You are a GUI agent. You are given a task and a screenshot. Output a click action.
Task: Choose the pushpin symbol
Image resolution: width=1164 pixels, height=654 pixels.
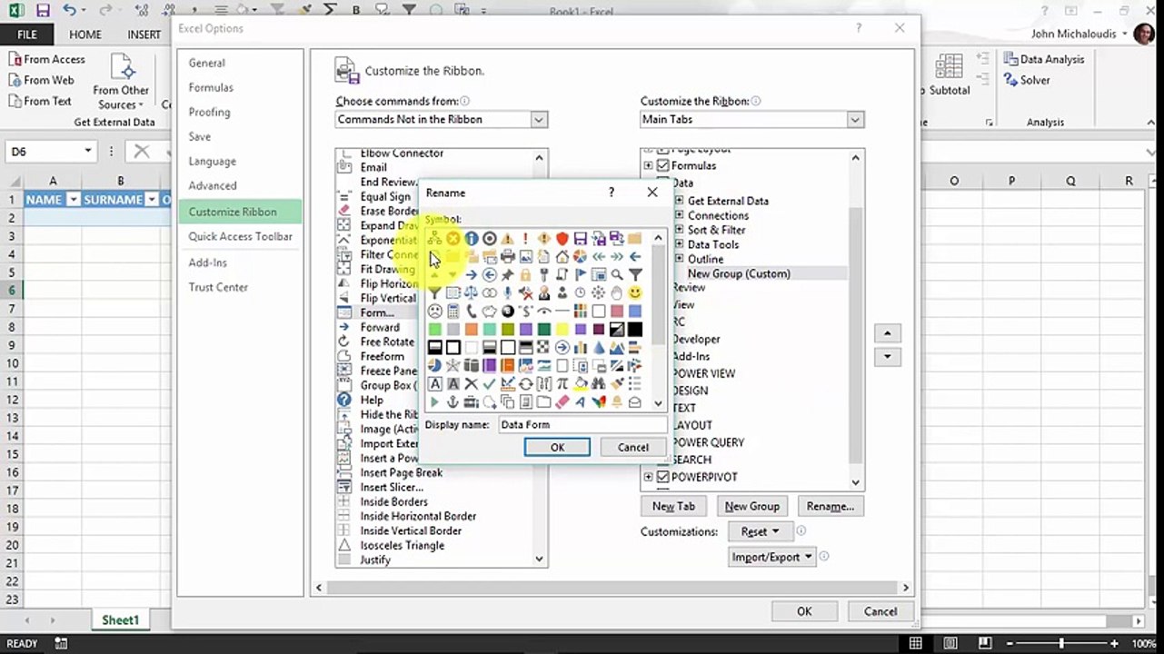coord(508,274)
